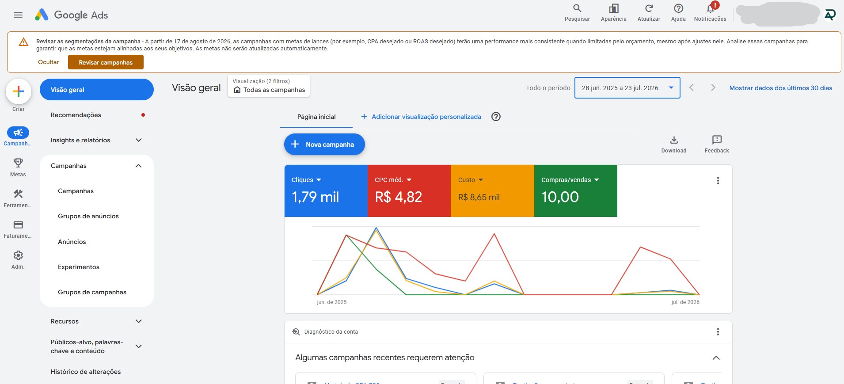
Task: Click the R$ 8,65 mil cost value
Action: [x=479, y=198]
